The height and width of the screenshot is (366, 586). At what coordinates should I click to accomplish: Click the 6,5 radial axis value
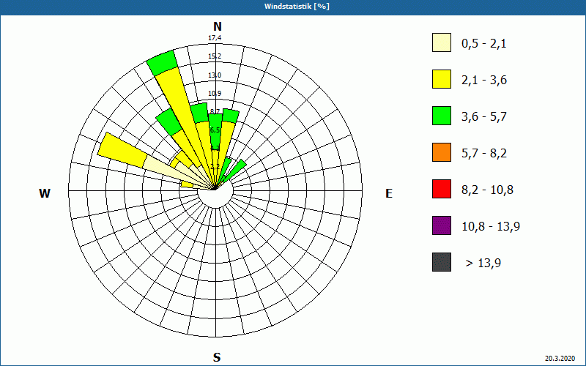pos(215,130)
